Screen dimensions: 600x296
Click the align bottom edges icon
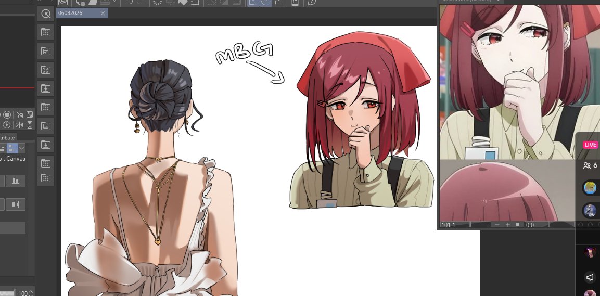(16, 181)
